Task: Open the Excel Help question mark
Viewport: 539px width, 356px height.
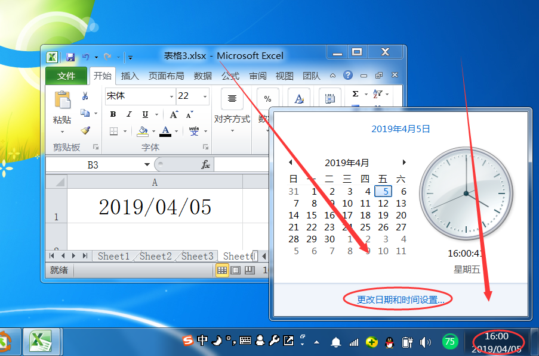Action: coord(348,75)
